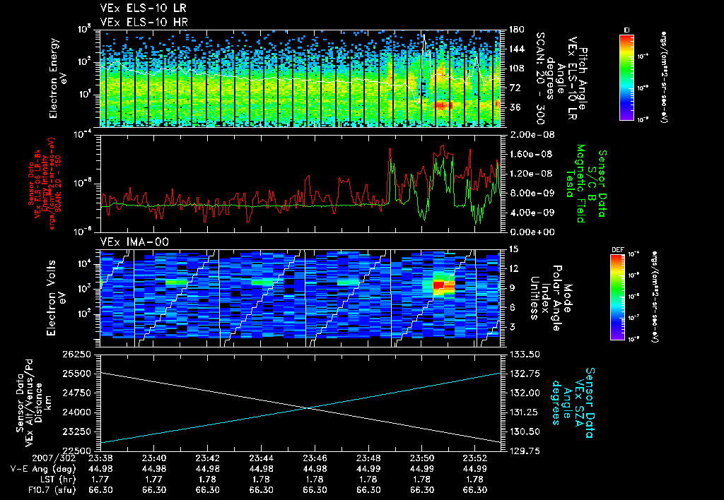724x500 pixels.
Task: Click the 36 pitch angle tick label
Action: coord(514,107)
